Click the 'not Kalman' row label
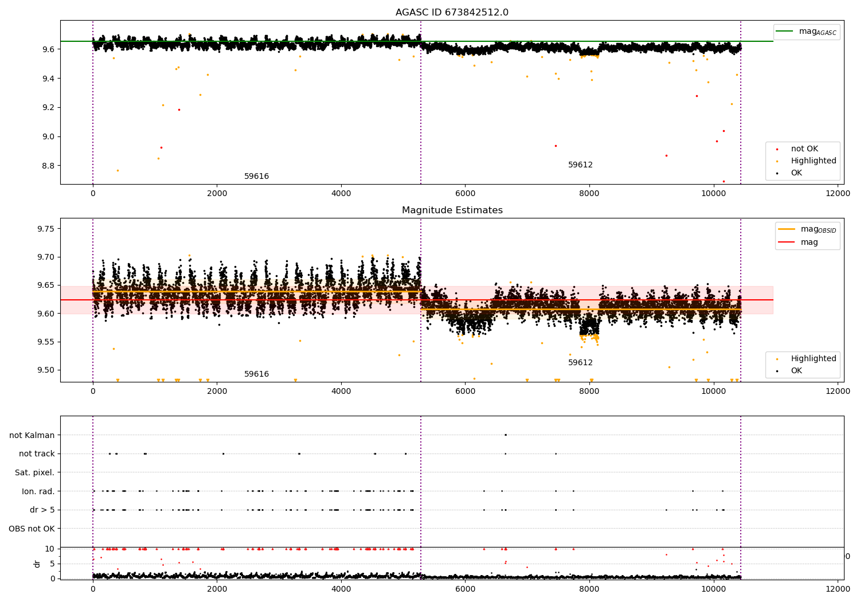The image size is (860, 602). tap(32, 436)
